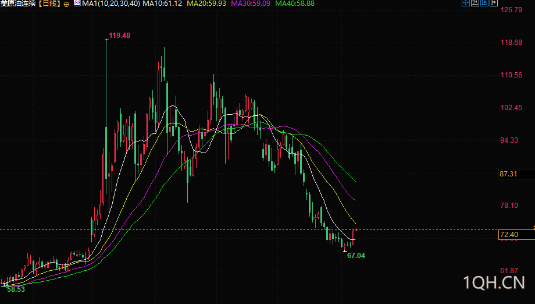Open the MA indicator chart icon
Screen dimensions: 535x304
[77, 3]
